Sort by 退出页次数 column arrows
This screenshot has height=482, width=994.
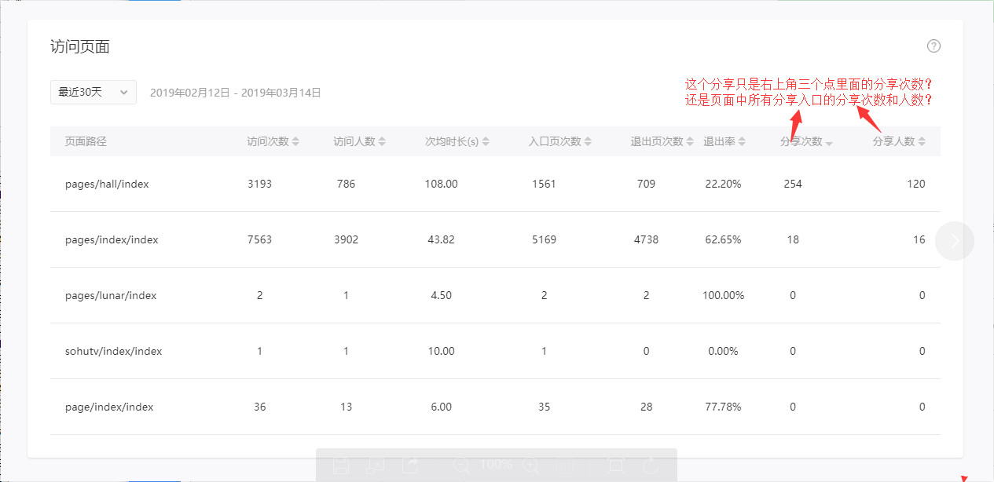click(x=690, y=142)
